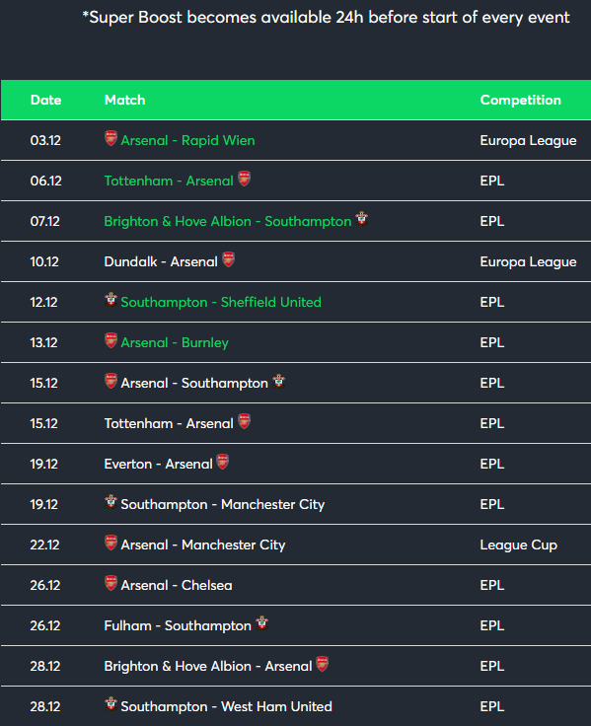The height and width of the screenshot is (726, 591).
Task: Open the Arsenal - Rapid Wien match link
Action: point(187,140)
